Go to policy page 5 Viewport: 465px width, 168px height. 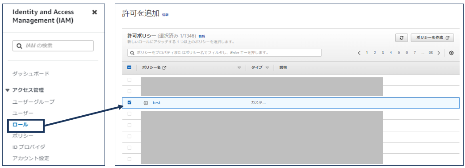point(398,53)
